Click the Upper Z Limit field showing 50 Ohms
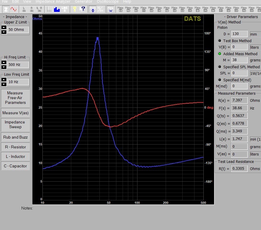This screenshot has height=230, width=261. pos(18,30)
